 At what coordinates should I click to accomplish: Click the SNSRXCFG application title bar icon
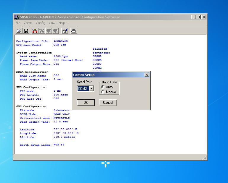pos(17,17)
